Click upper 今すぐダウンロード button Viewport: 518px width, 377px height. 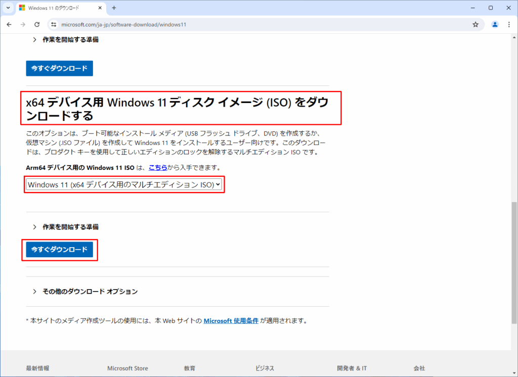click(60, 68)
